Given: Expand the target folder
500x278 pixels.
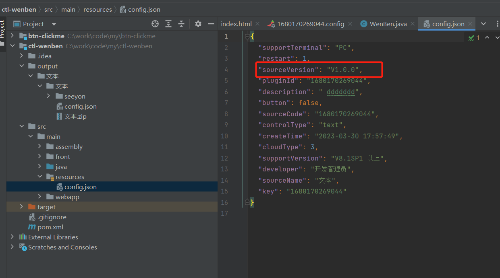Looking at the screenshot, I should [x=21, y=207].
